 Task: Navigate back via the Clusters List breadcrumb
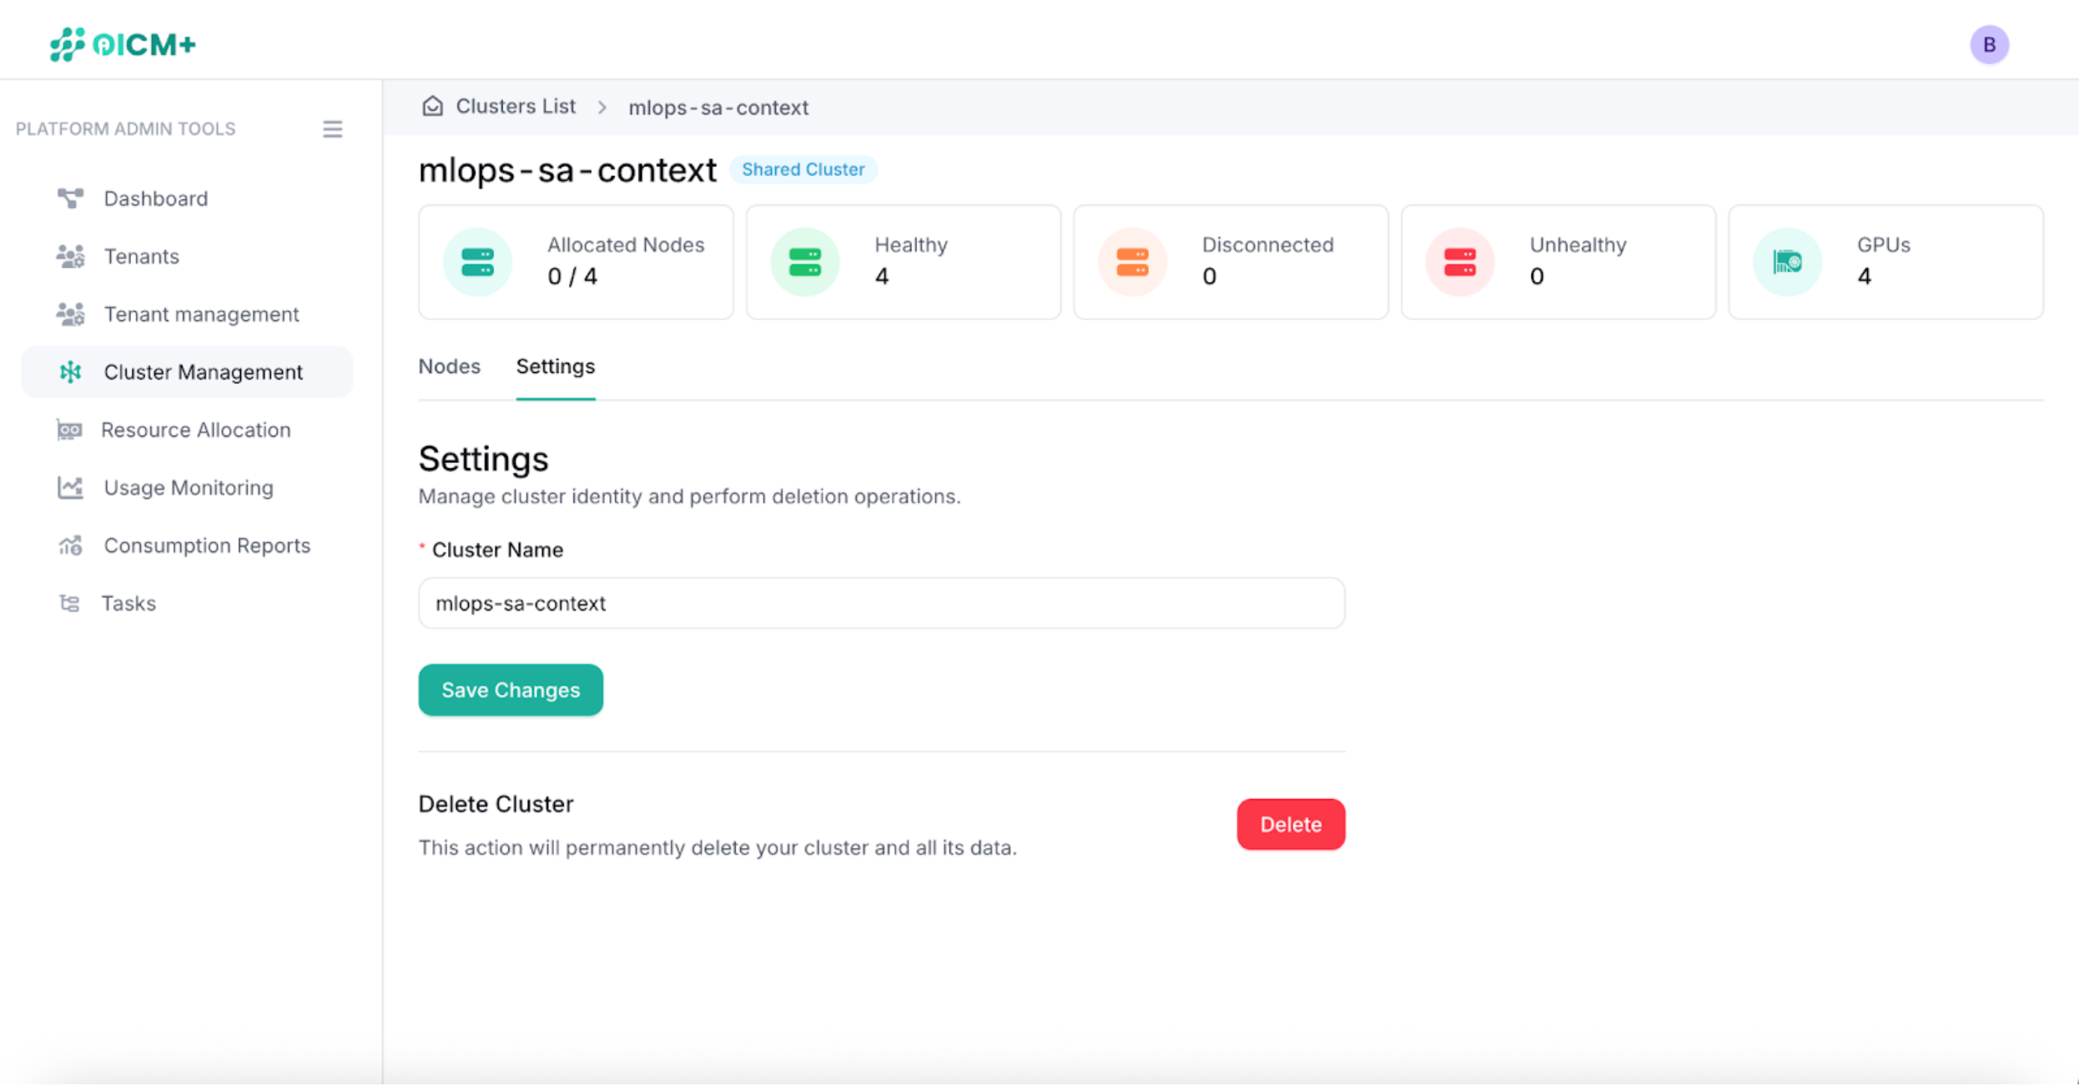coord(515,106)
